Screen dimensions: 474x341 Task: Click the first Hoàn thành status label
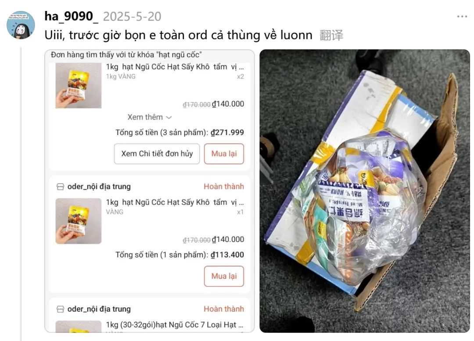click(224, 187)
